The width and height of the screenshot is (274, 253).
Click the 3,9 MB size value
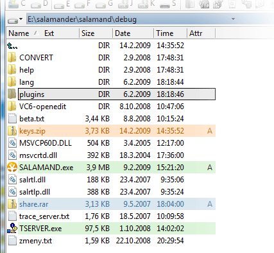tap(98, 168)
